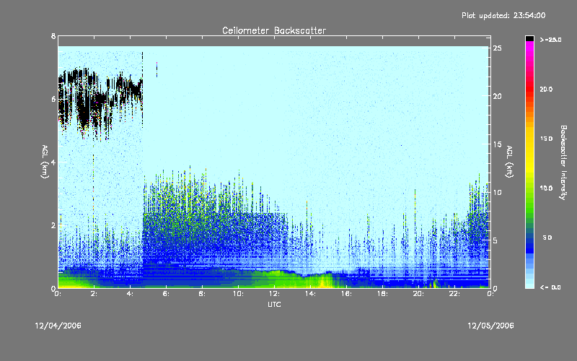The image size is (577, 361).
Task: Click the '20.0' colorbar tick label
Action: [x=546, y=90]
